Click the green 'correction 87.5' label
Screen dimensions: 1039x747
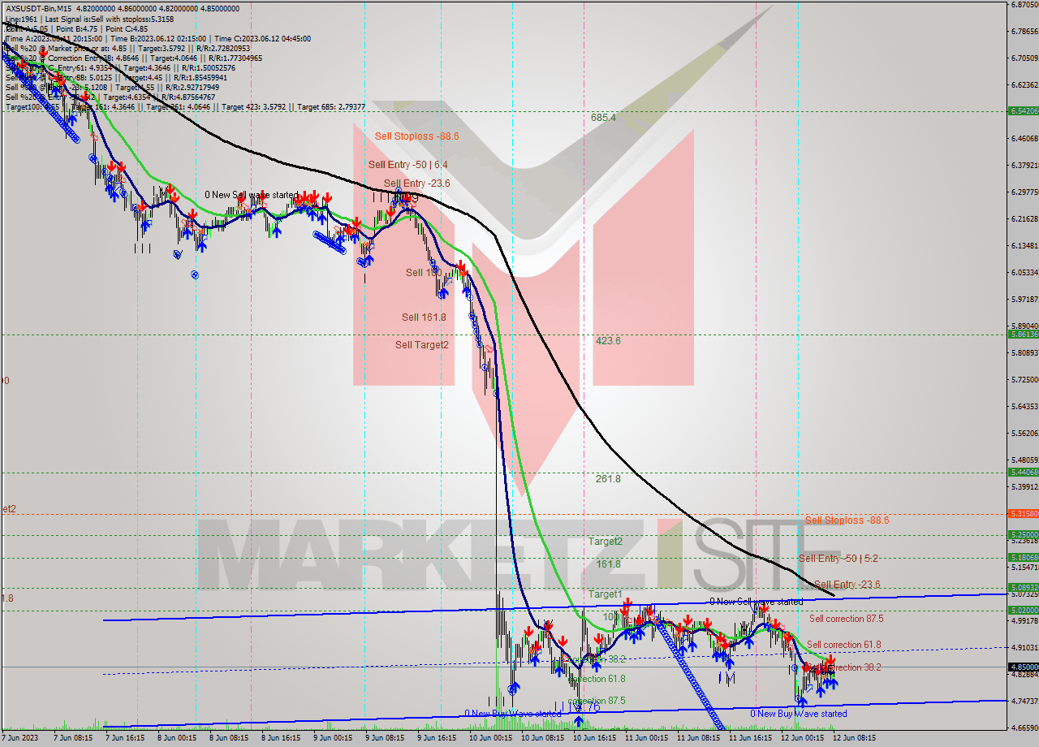pos(597,701)
